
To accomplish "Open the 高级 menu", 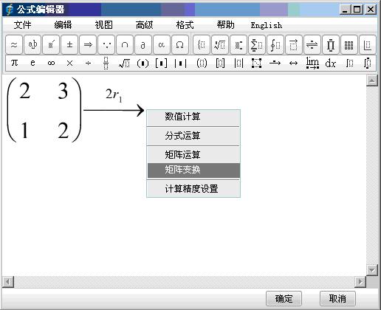I will 144,25.
